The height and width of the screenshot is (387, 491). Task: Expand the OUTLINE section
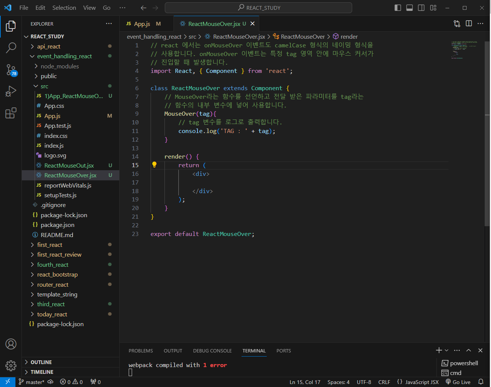tap(70, 362)
